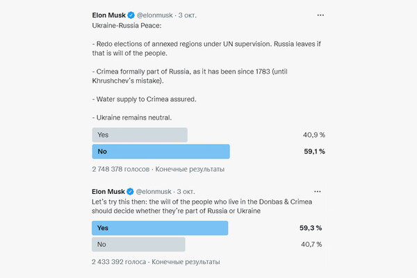Image resolution: width=417 pixels, height=278 pixels.
Task: Open Elon Musk profile from first tweet name
Action: point(109,15)
